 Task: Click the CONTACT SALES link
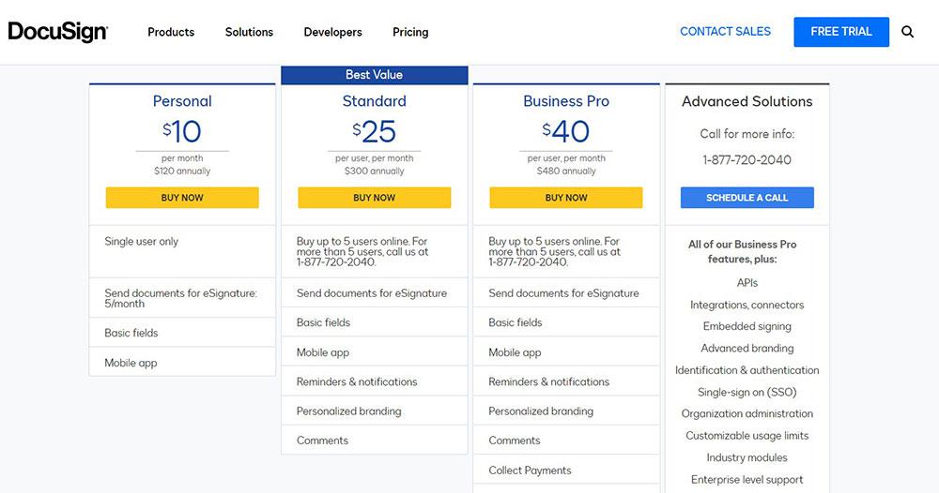725,32
